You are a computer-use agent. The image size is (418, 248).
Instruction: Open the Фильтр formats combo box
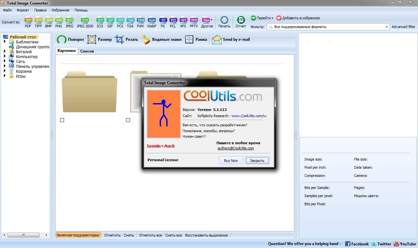click(x=328, y=27)
